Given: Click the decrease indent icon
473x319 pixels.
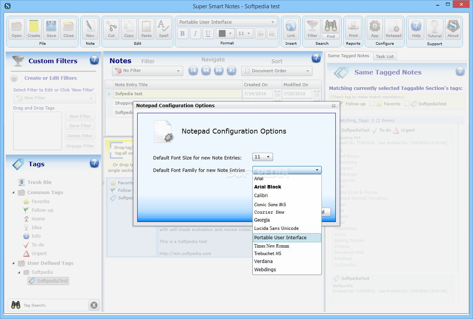Looking at the screenshot, I should (x=260, y=33).
